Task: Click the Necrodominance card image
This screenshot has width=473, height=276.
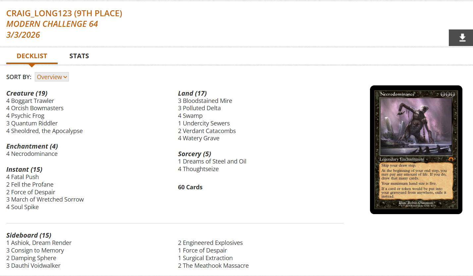Action: (x=416, y=150)
